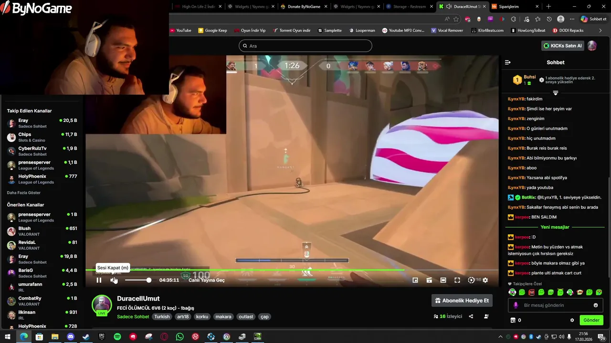Open WhatsApp from the taskbar
611x343 pixels.
pyautogui.click(x=179, y=337)
